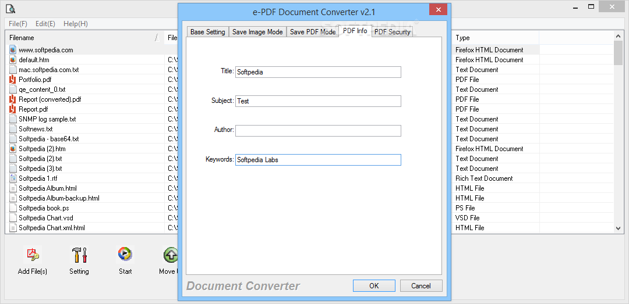Switch to the PDF Security tab
This screenshot has height=304, width=629.
click(x=393, y=32)
